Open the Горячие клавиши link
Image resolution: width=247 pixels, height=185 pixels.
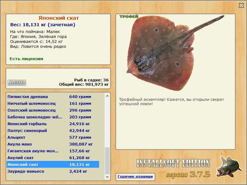(135, 176)
